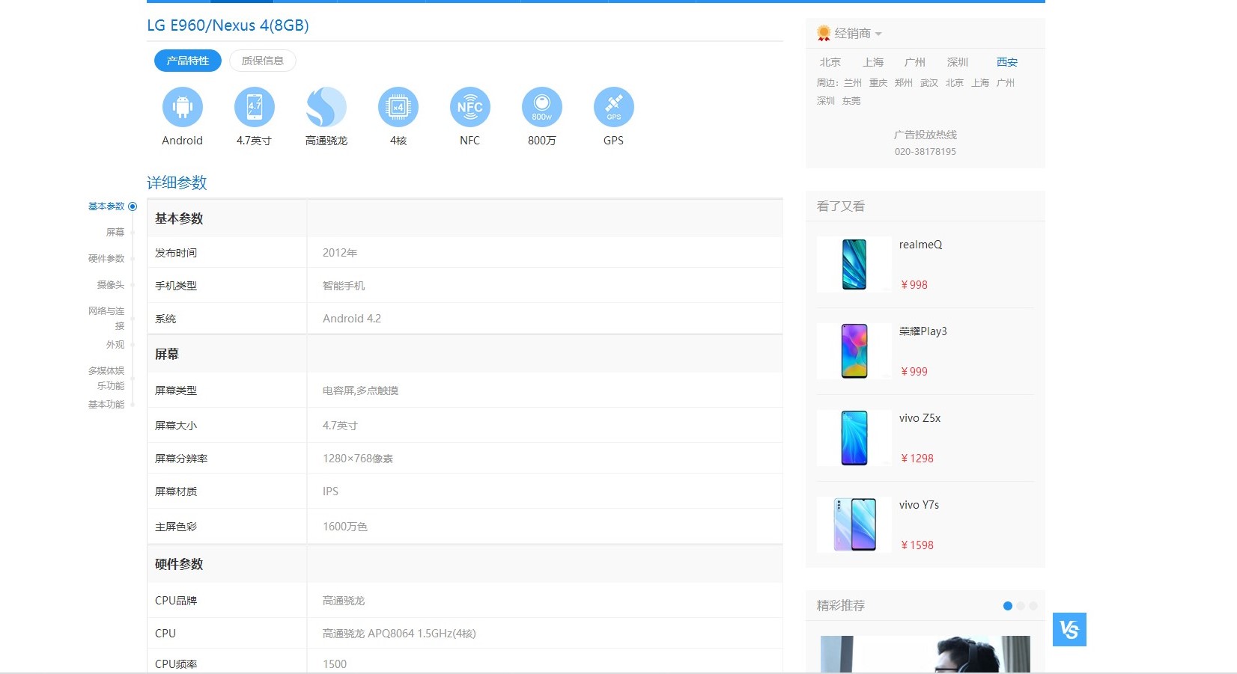Screen dimensions: 1237x674
Task: Switch to 质保信息 tab
Action: (x=262, y=61)
